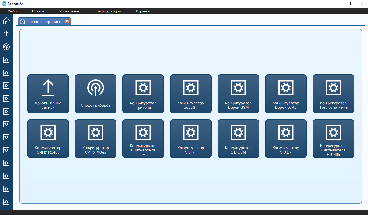
Task: Switch to the Главная страница tab
Action: pos(45,22)
